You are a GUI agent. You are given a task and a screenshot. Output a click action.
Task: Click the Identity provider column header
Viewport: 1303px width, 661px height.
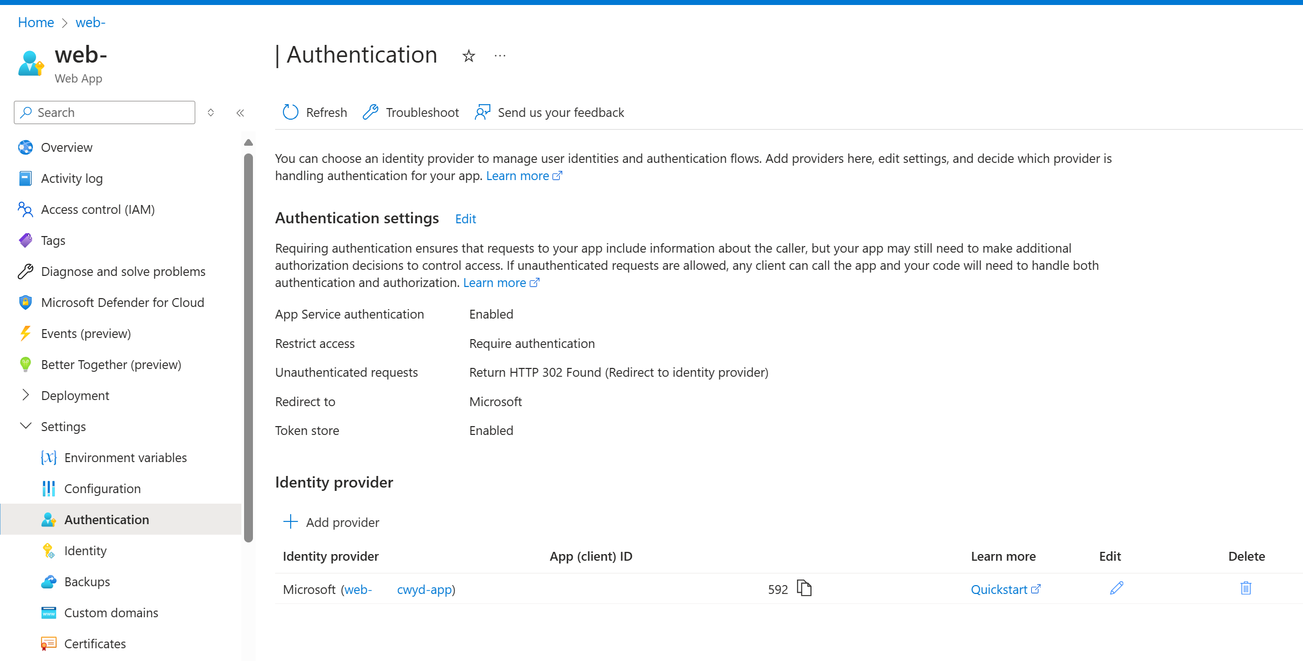(x=331, y=556)
